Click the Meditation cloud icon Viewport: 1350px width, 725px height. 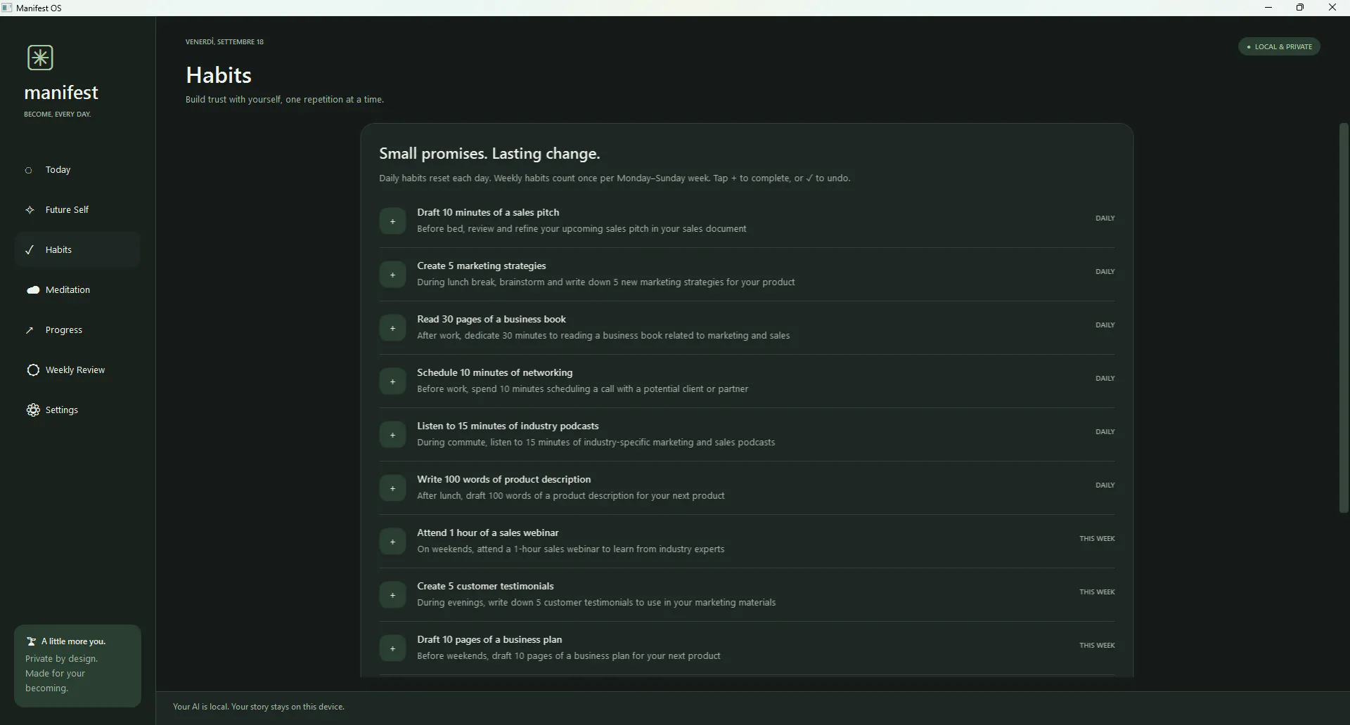(33, 289)
